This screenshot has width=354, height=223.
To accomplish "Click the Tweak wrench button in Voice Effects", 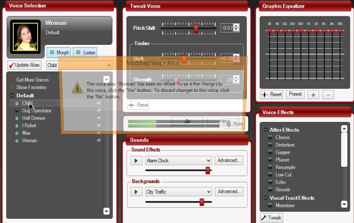I will pyautogui.click(x=271, y=218).
